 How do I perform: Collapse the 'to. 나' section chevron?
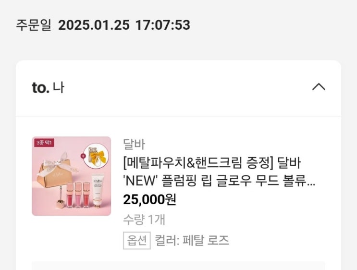[x=319, y=87]
